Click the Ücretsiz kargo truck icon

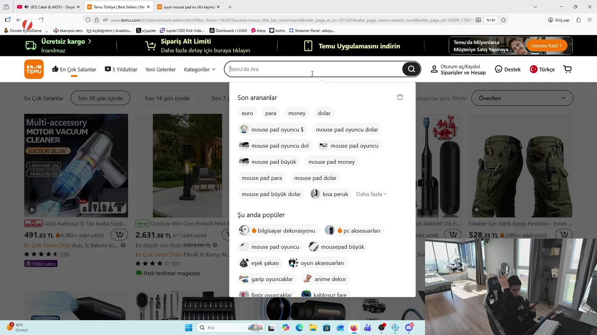pyautogui.click(x=31, y=46)
